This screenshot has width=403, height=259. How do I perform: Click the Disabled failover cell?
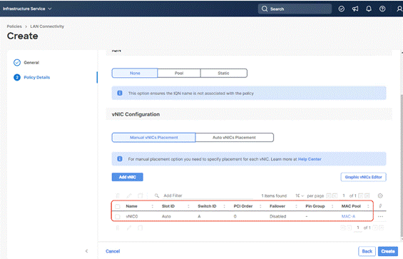tap(278, 217)
